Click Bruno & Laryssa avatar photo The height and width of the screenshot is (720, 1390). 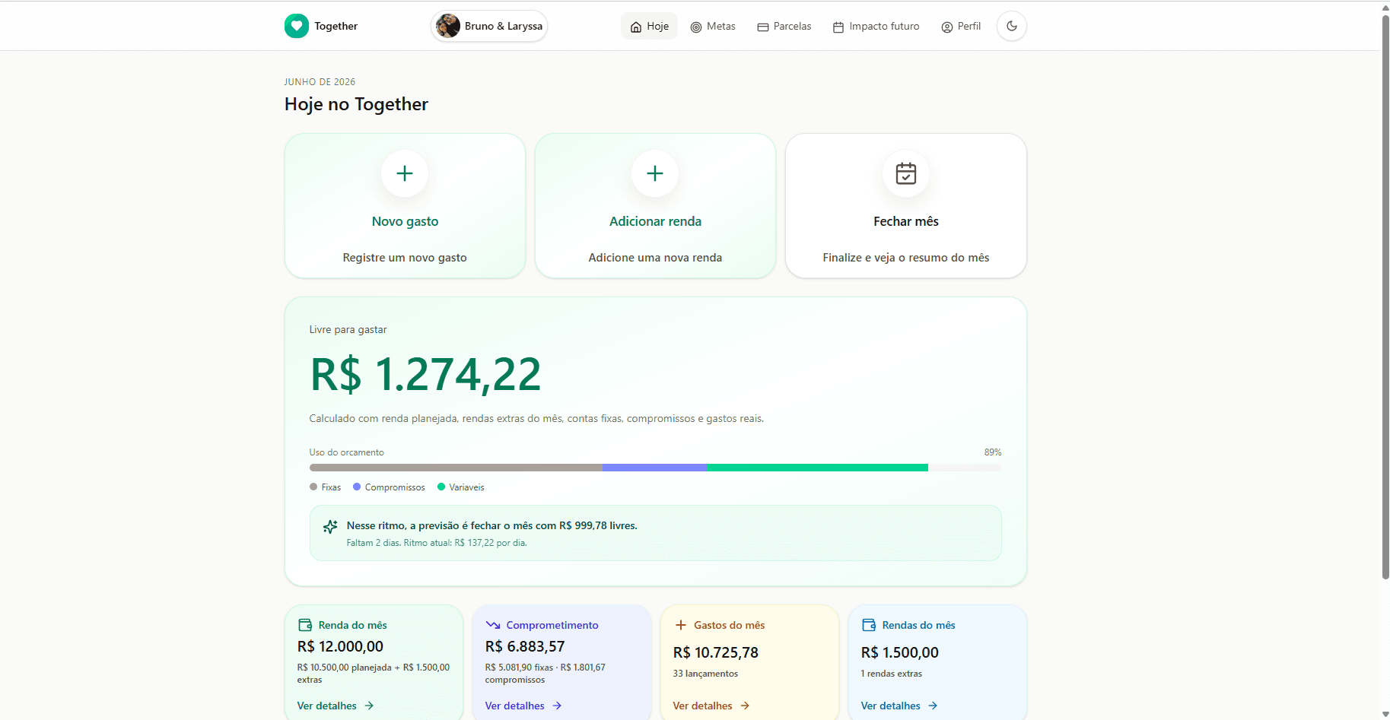click(x=447, y=26)
